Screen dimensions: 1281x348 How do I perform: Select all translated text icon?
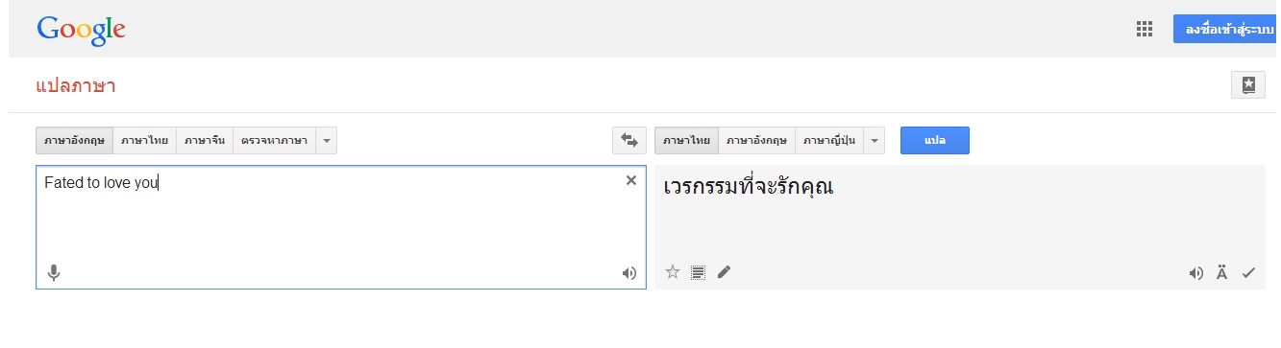tap(699, 272)
